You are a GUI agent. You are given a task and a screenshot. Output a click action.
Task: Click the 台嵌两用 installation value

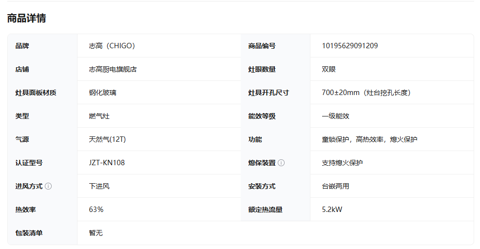coord(335,186)
